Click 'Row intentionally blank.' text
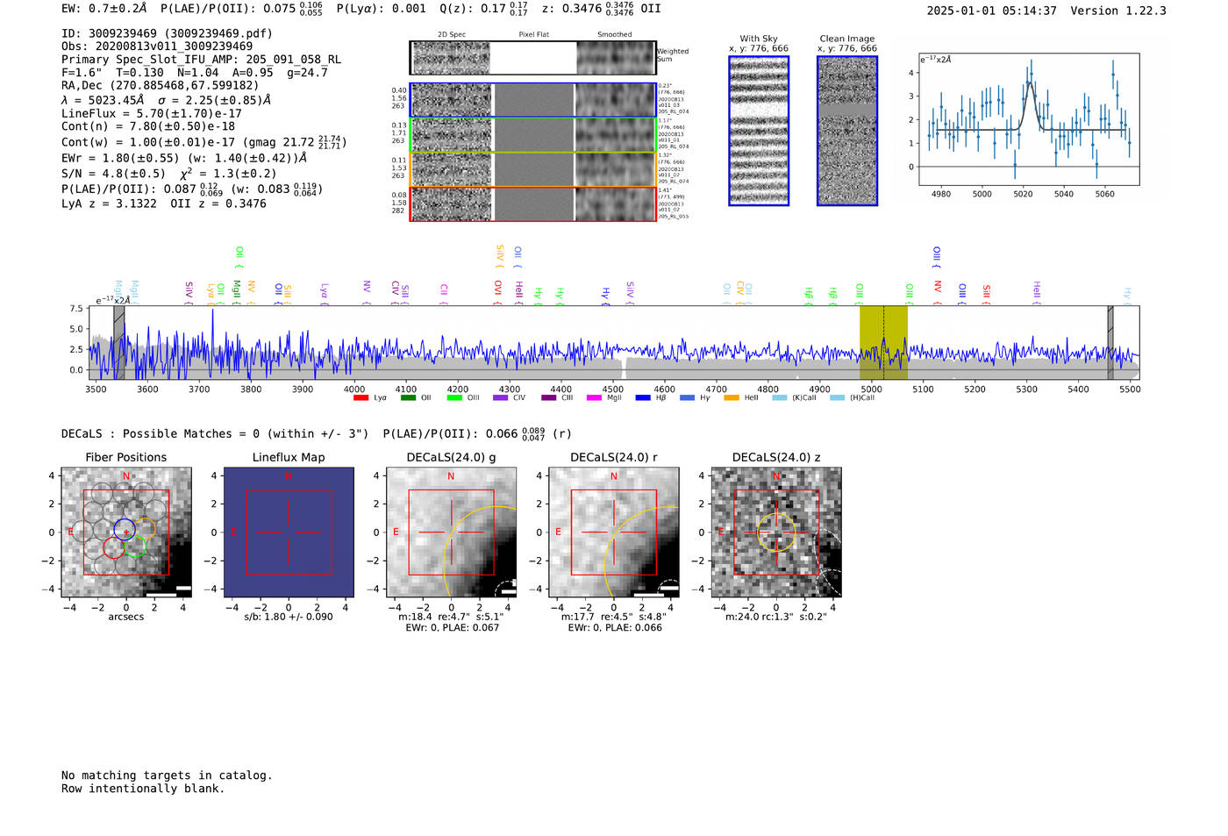The height and width of the screenshot is (836, 1228). click(x=143, y=789)
